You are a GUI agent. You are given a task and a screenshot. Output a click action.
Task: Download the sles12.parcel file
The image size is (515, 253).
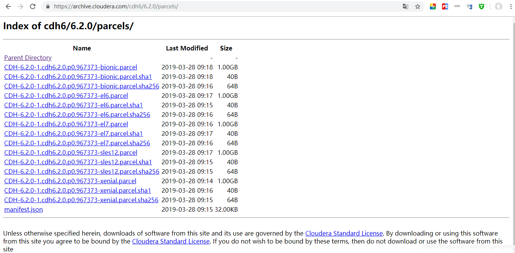(71, 152)
